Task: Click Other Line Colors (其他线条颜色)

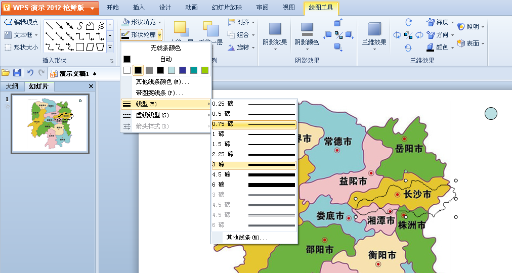Action: click(x=162, y=81)
